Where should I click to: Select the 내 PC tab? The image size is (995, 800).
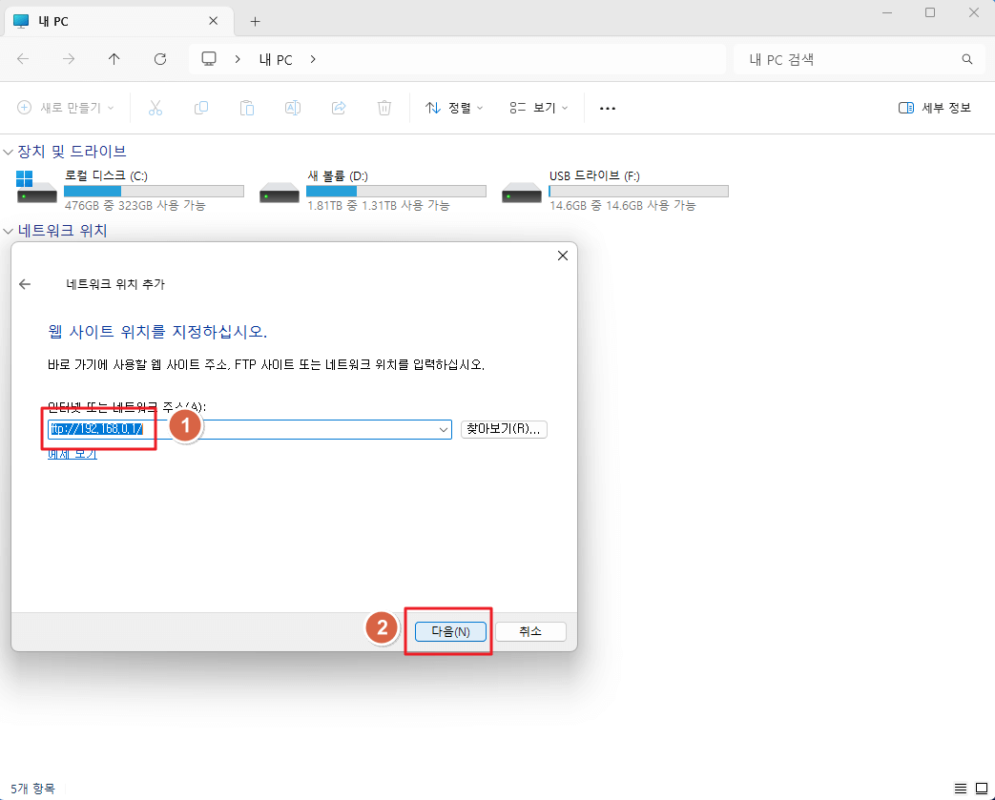118,22
